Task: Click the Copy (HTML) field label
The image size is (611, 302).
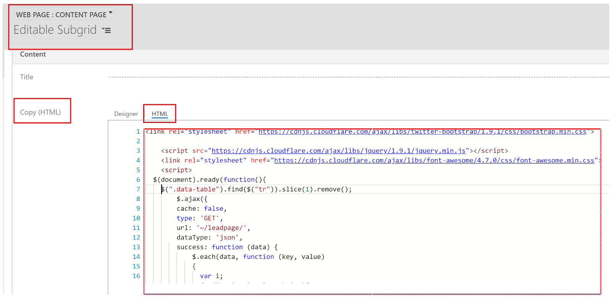Action: pos(40,112)
